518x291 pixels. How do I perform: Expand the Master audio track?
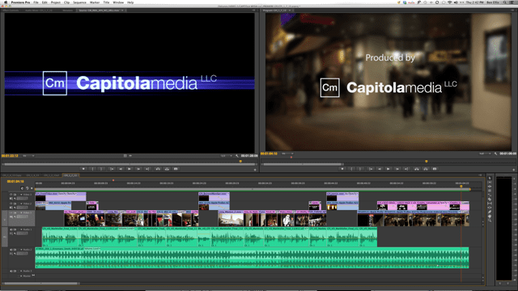(22, 276)
